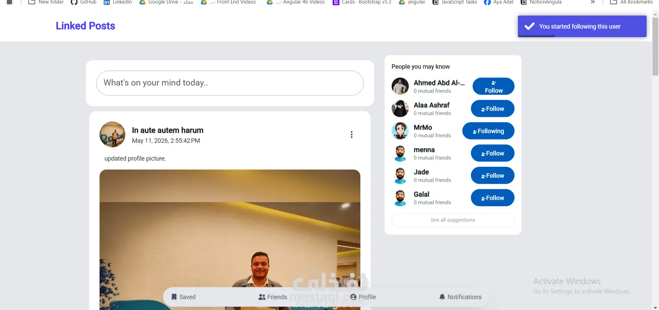Unfollow MrMo via the Following button
The width and height of the screenshot is (659, 310).
coord(488,131)
